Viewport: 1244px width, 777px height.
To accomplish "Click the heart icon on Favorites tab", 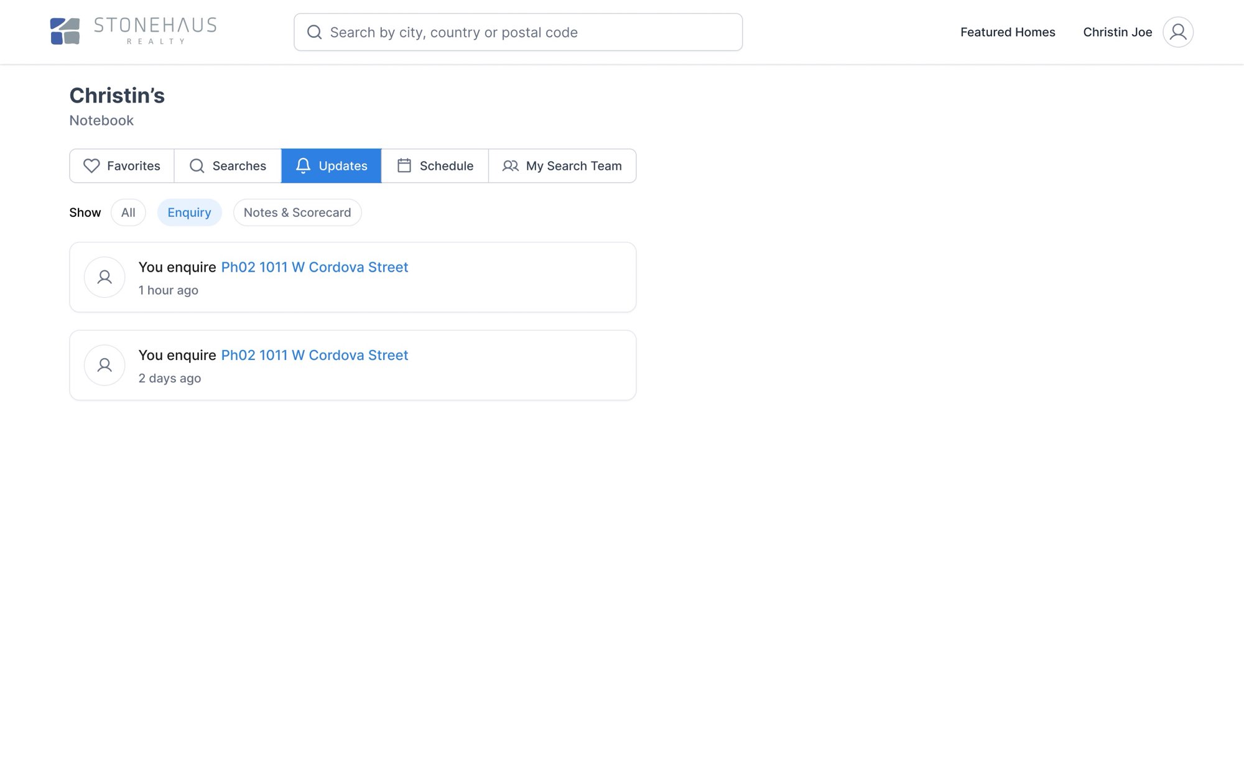I will pyautogui.click(x=91, y=166).
